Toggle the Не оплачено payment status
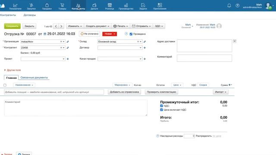Image resolution: width=276 pixels, height=155 pixels. coord(90,34)
